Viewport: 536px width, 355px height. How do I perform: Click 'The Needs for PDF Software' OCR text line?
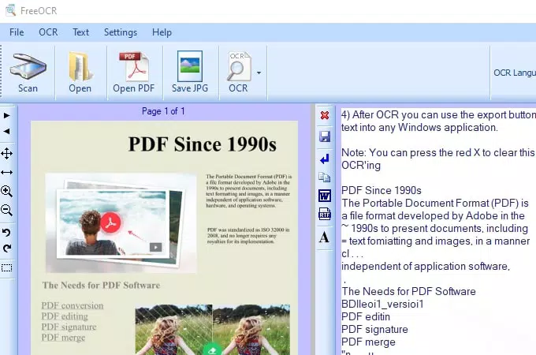point(408,291)
